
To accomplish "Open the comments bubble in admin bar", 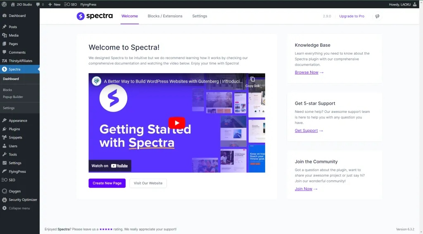I will point(40,4).
